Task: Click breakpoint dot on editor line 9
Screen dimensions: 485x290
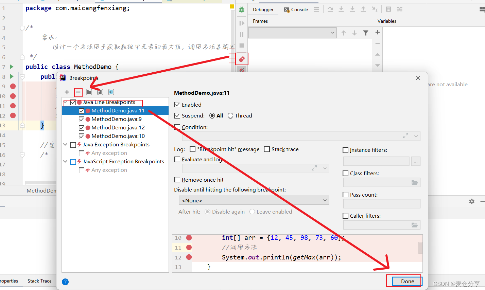Action: pos(13,86)
